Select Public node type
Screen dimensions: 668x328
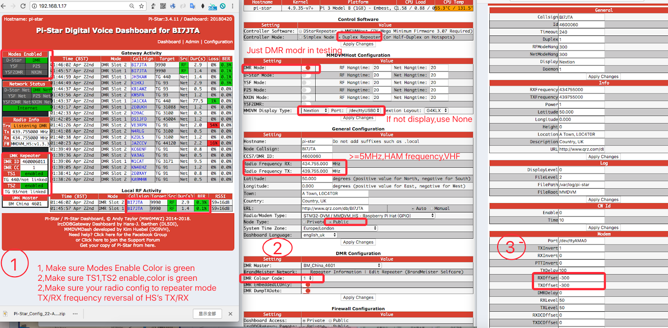pyautogui.click(x=330, y=222)
